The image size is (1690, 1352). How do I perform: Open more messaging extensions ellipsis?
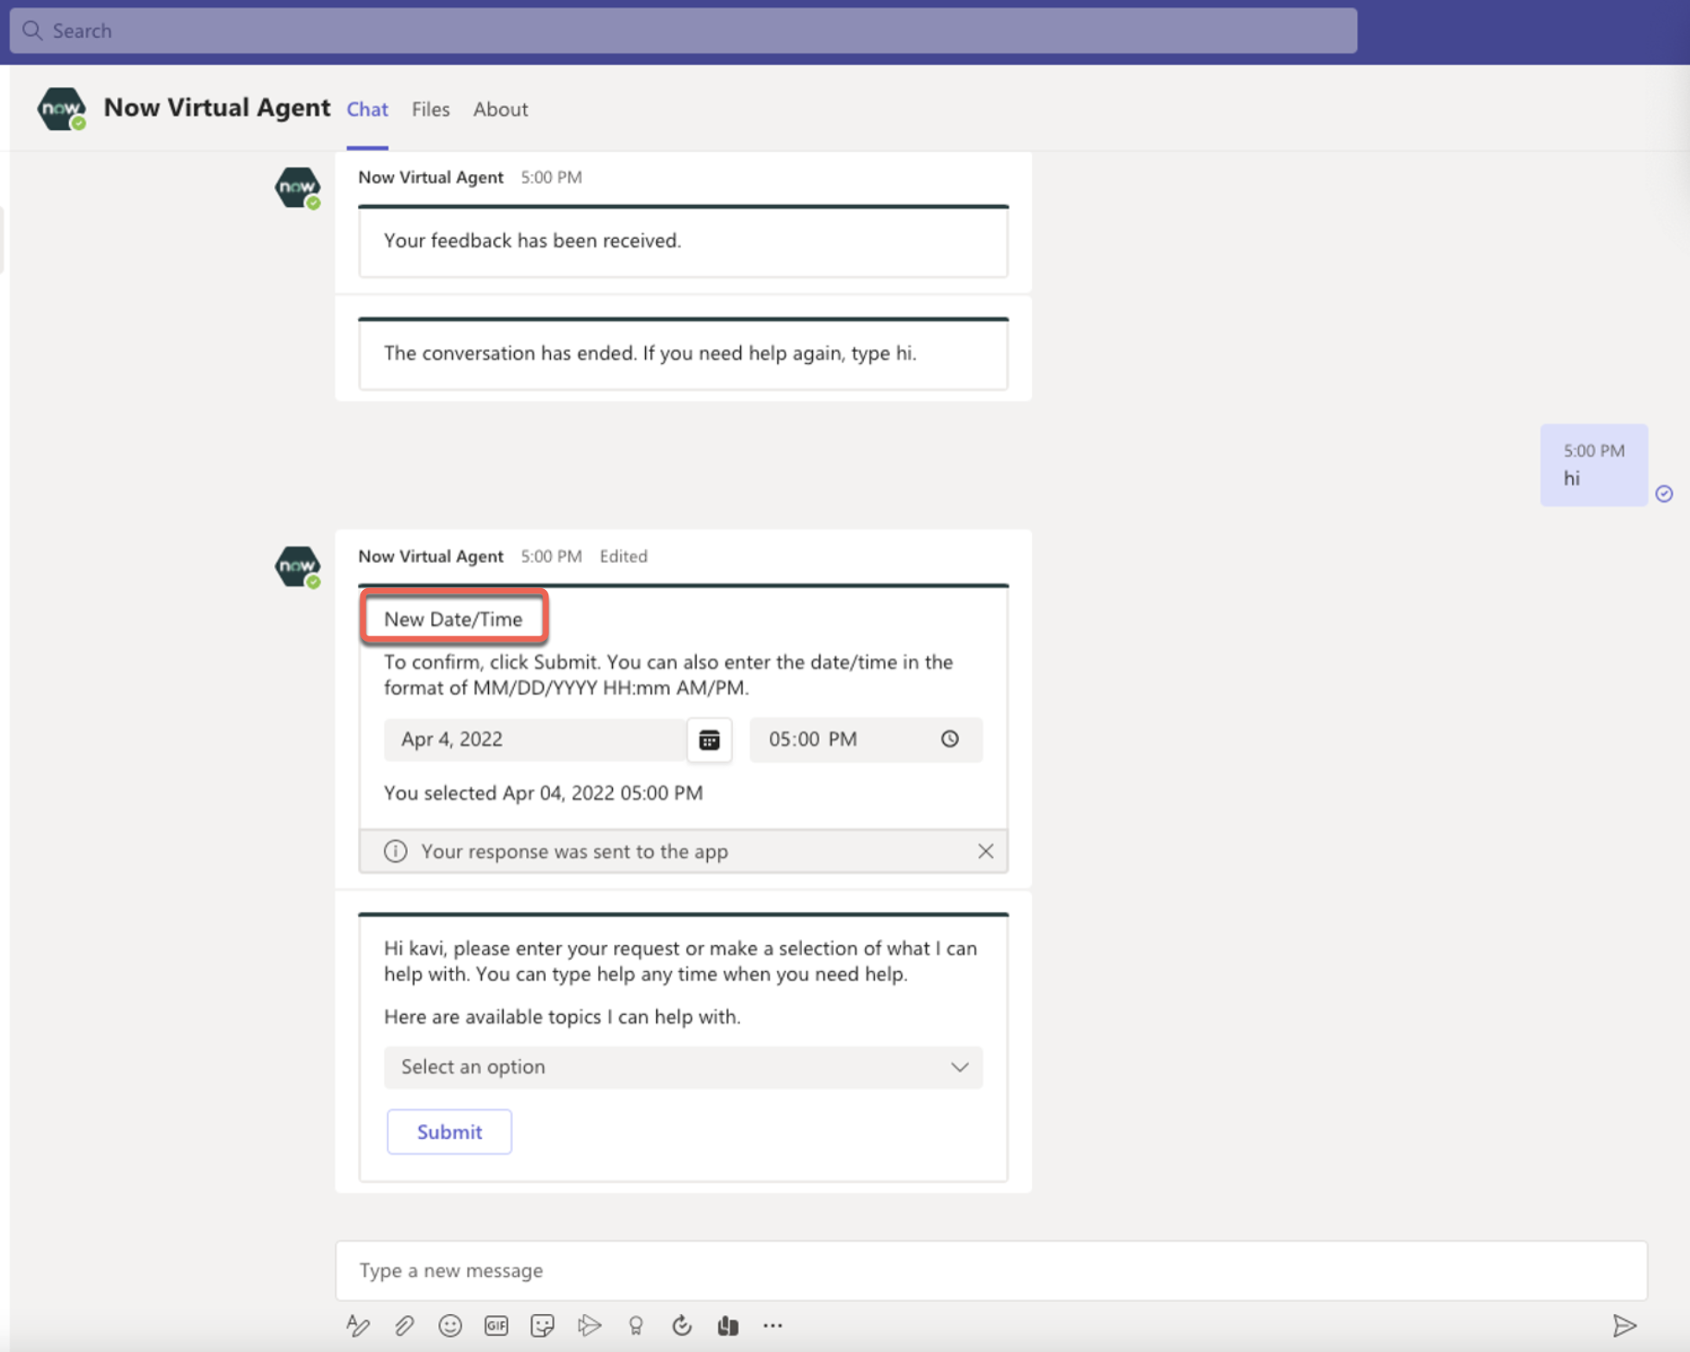(773, 1325)
